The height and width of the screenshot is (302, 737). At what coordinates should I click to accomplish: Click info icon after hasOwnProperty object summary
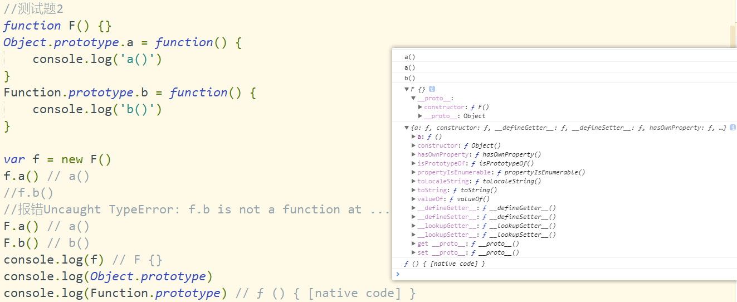click(x=733, y=128)
